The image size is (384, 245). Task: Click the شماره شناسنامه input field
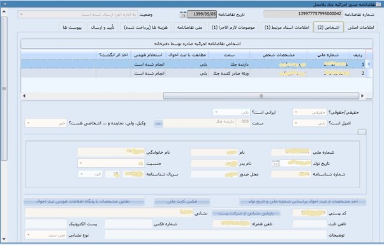coord(291,174)
